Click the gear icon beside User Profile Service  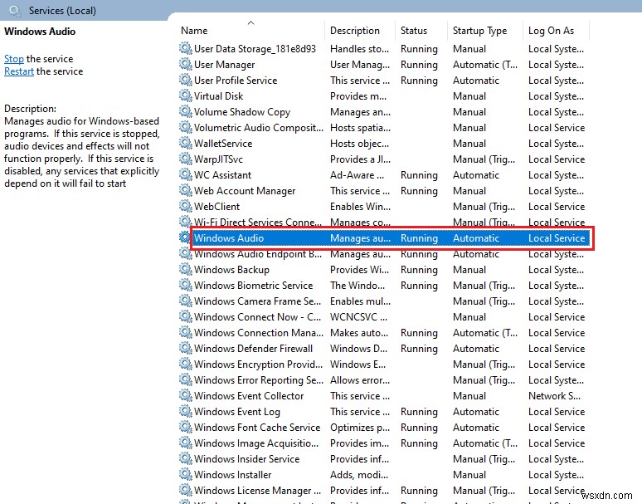coord(186,80)
